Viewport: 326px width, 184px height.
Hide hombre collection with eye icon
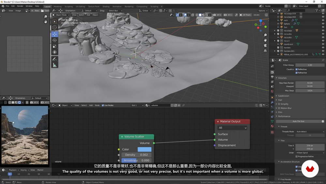[323, 48]
